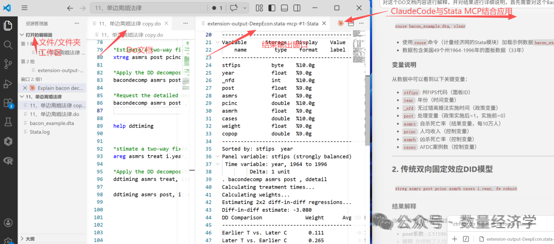Open the hamburger application menu
554x244 pixels.
24,8
